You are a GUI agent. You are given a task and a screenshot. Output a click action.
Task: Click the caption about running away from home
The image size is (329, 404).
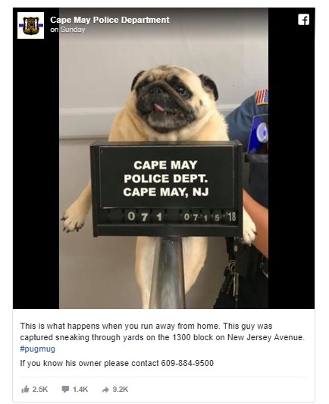coord(162,332)
